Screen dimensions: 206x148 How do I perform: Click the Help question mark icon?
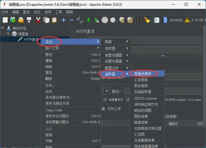(165, 20)
